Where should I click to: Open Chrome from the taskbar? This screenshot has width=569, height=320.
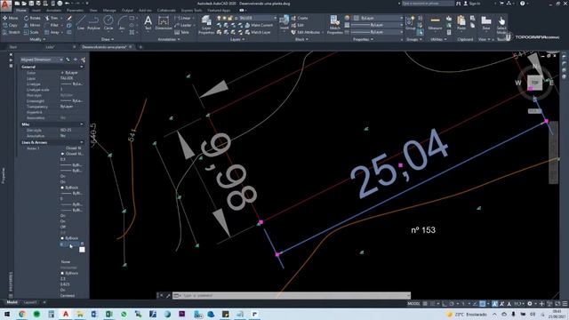(22, 314)
